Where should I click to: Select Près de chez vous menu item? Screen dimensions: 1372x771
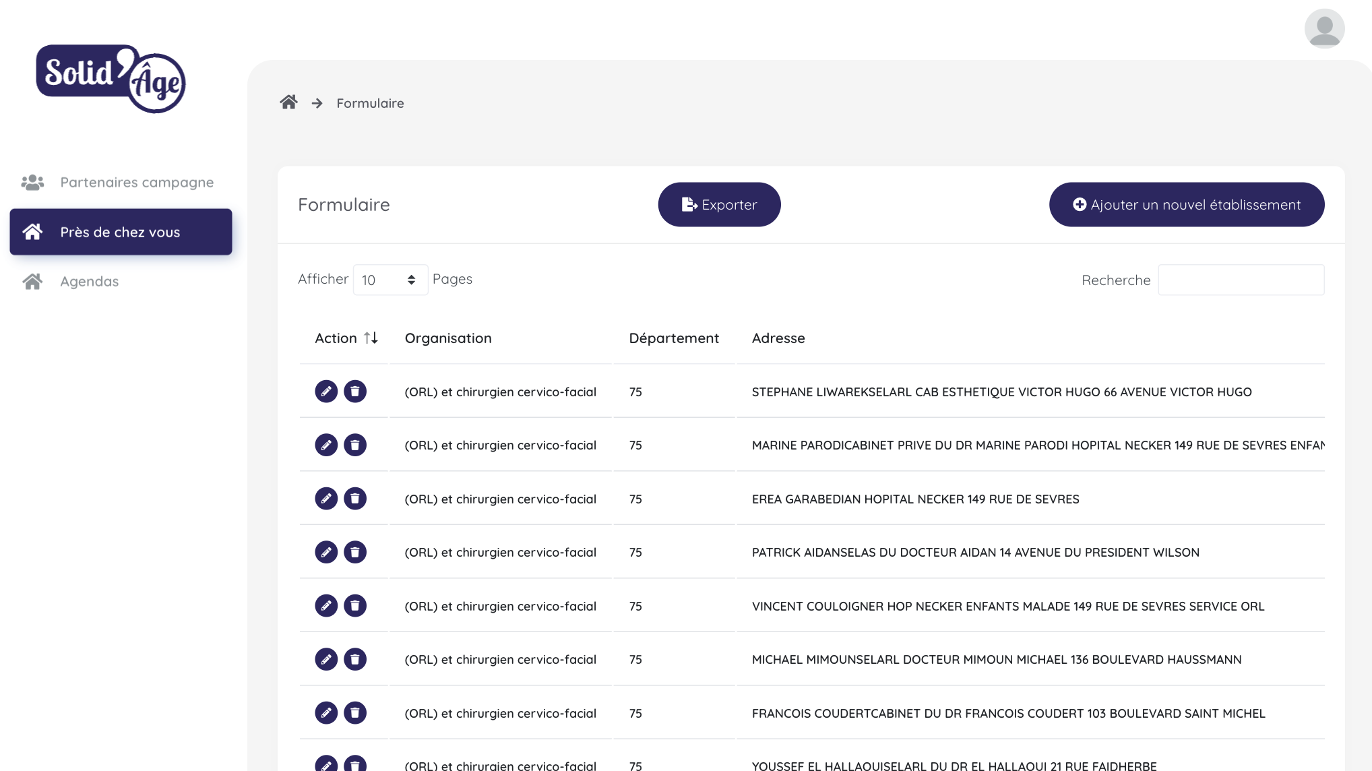(x=121, y=232)
